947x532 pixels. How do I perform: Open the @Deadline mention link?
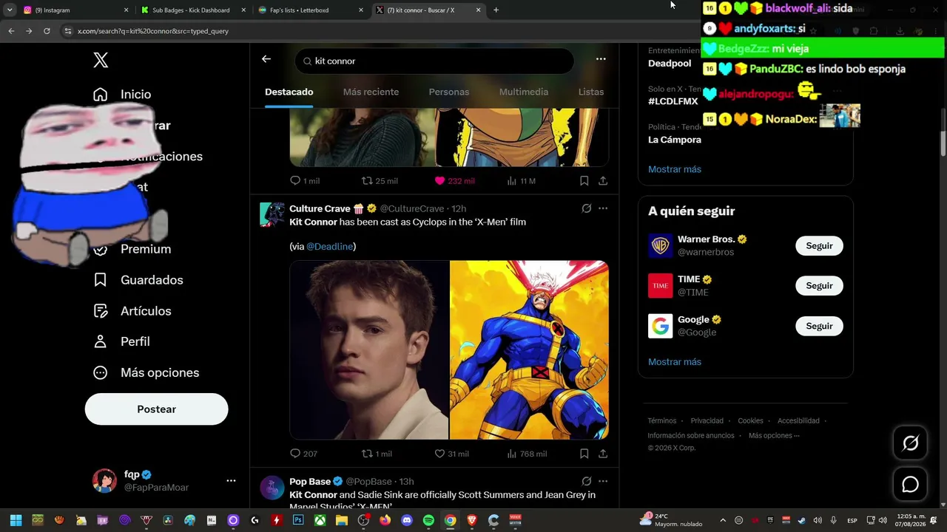[x=329, y=246]
